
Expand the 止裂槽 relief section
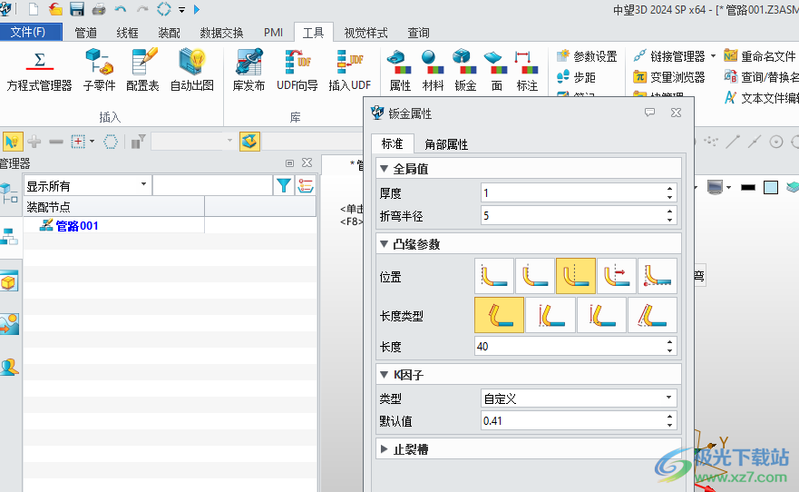[385, 449]
